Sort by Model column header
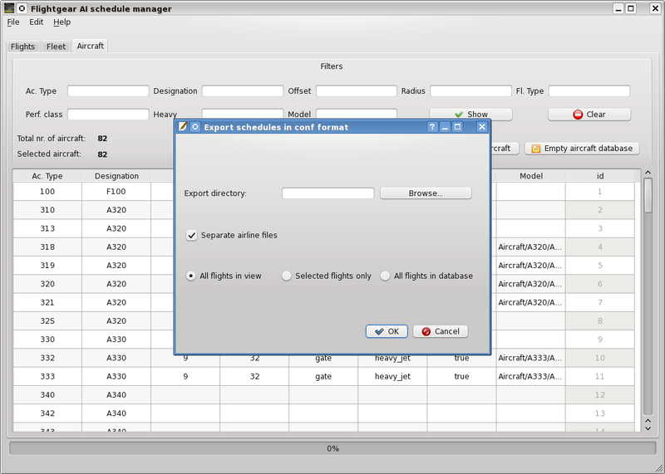665x474 pixels. [x=531, y=176]
